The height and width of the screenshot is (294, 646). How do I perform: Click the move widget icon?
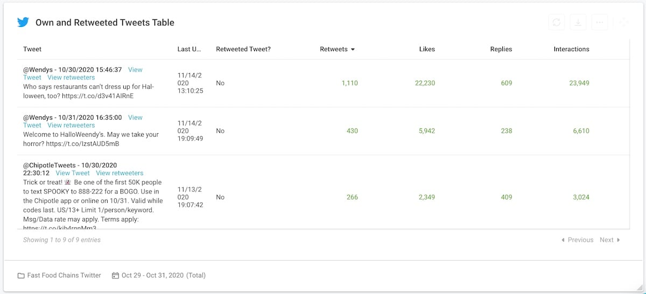(x=623, y=23)
